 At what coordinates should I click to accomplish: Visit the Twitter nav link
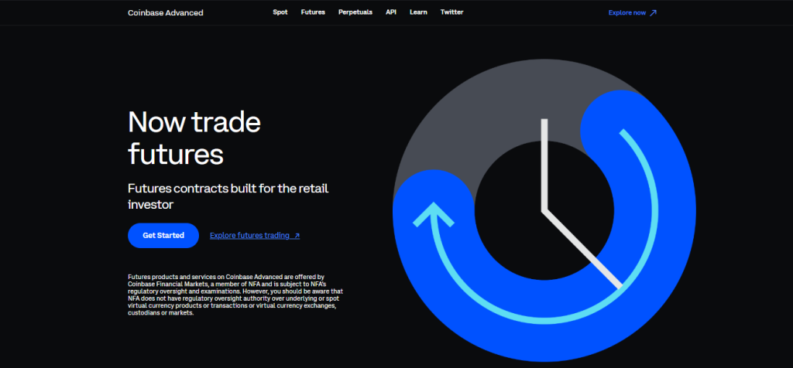[x=451, y=12]
